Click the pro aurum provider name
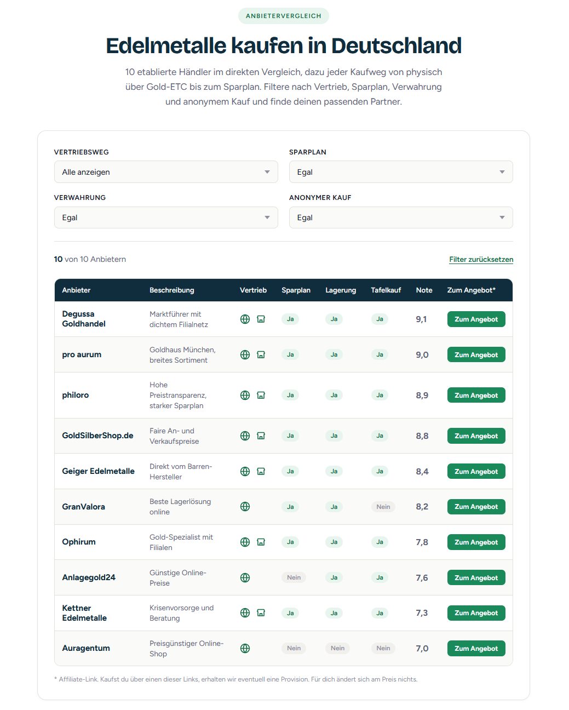 82,354
